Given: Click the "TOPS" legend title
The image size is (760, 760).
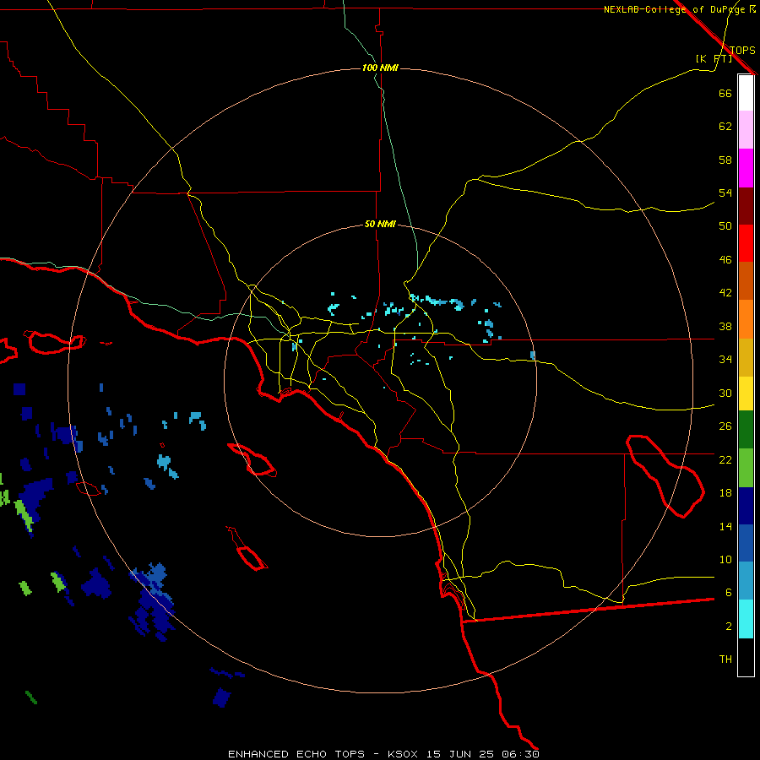Looking at the screenshot, I should pyautogui.click(x=742, y=51).
